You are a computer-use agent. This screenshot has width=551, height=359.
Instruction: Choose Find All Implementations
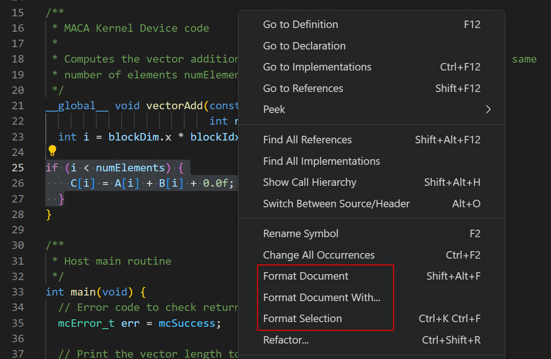coord(321,161)
